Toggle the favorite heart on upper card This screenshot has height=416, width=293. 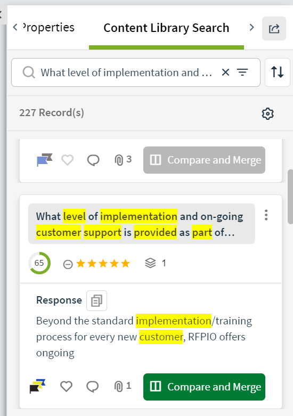[x=68, y=160]
